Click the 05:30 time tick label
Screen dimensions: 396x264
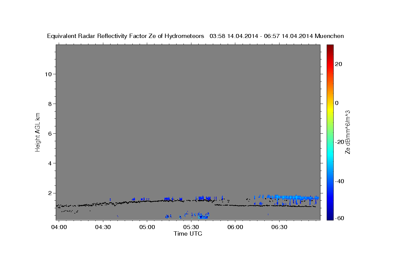coord(191,227)
